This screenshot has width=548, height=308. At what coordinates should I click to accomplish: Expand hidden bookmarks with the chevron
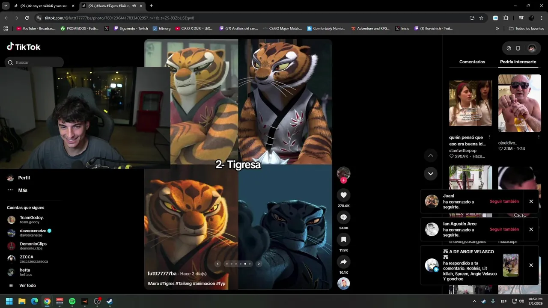497,29
